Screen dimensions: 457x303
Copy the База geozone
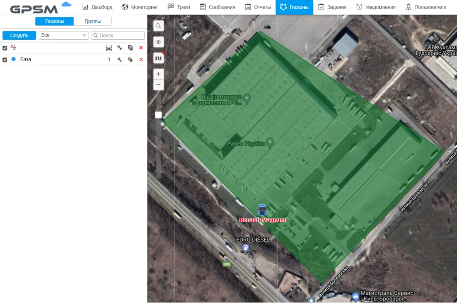coord(130,60)
